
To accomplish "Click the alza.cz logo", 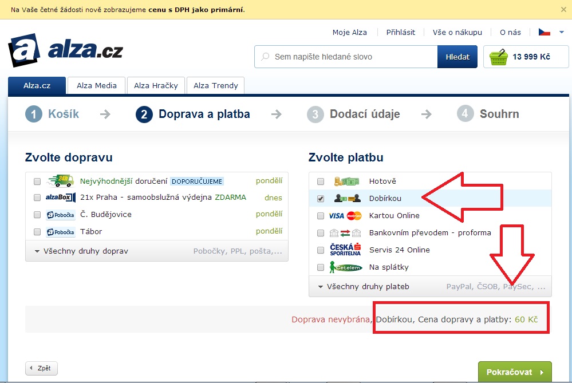I will tap(66, 50).
